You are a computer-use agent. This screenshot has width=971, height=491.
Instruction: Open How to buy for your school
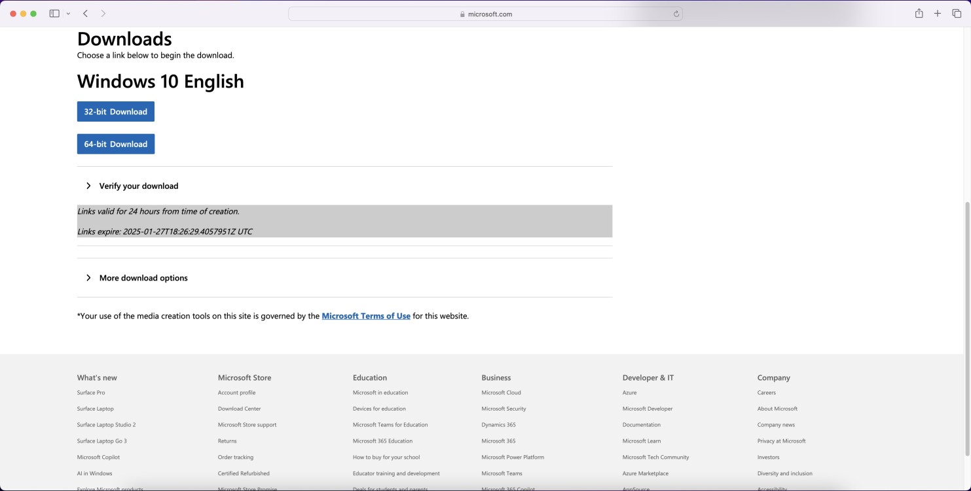pos(386,457)
